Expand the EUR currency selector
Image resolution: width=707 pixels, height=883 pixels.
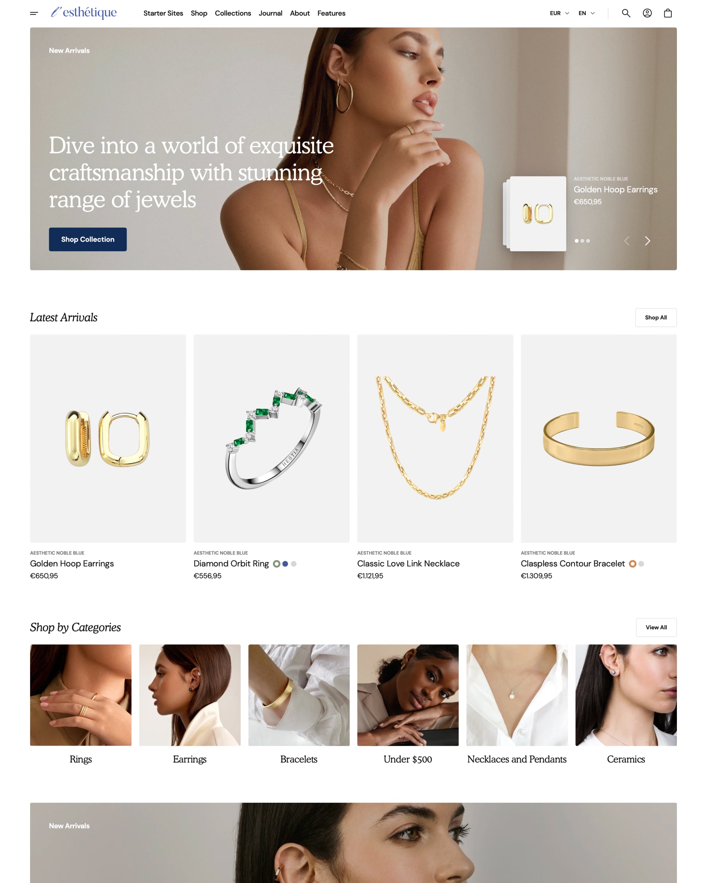click(x=560, y=13)
